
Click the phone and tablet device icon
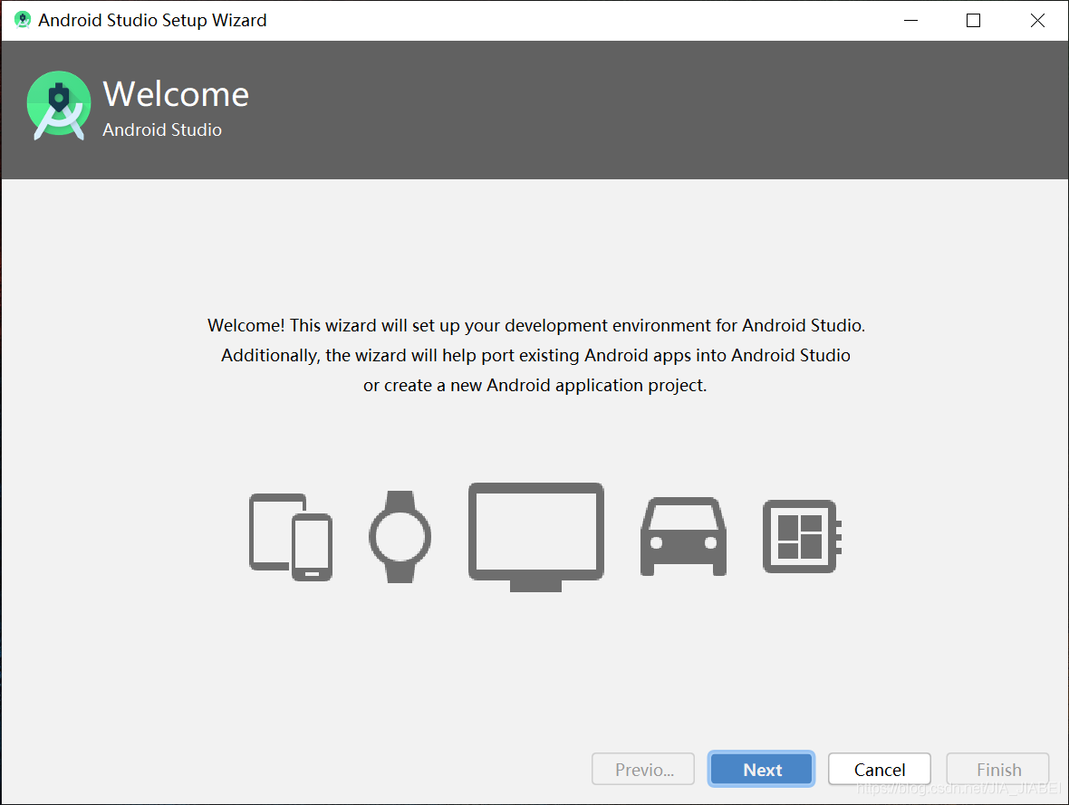(x=291, y=536)
